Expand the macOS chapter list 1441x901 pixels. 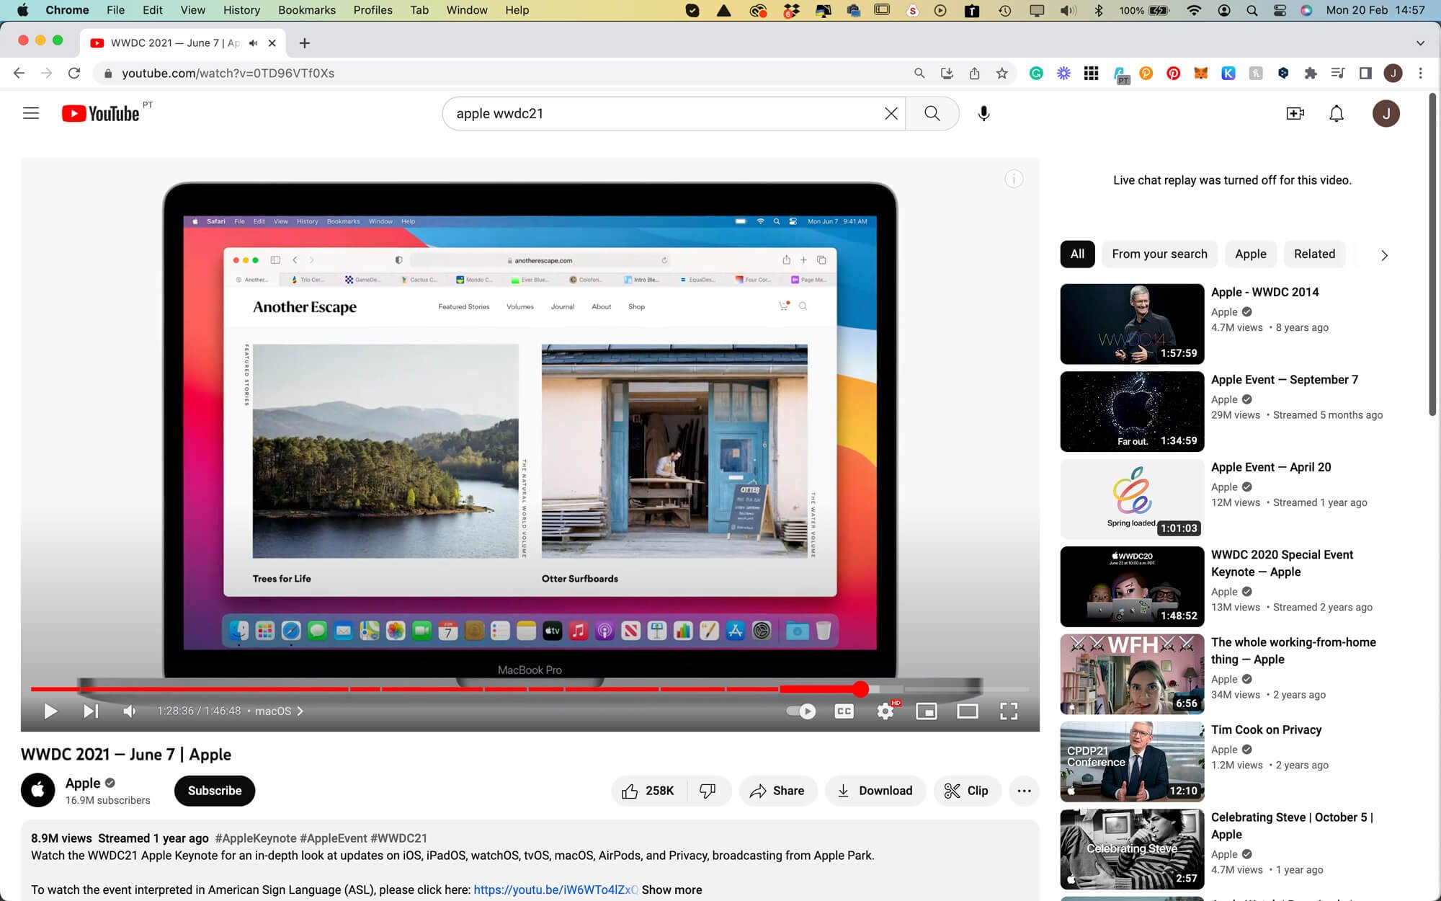click(279, 711)
